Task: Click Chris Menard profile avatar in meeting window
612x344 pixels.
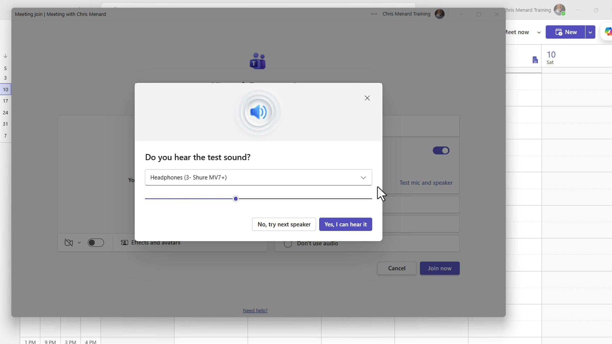Action: point(440,14)
